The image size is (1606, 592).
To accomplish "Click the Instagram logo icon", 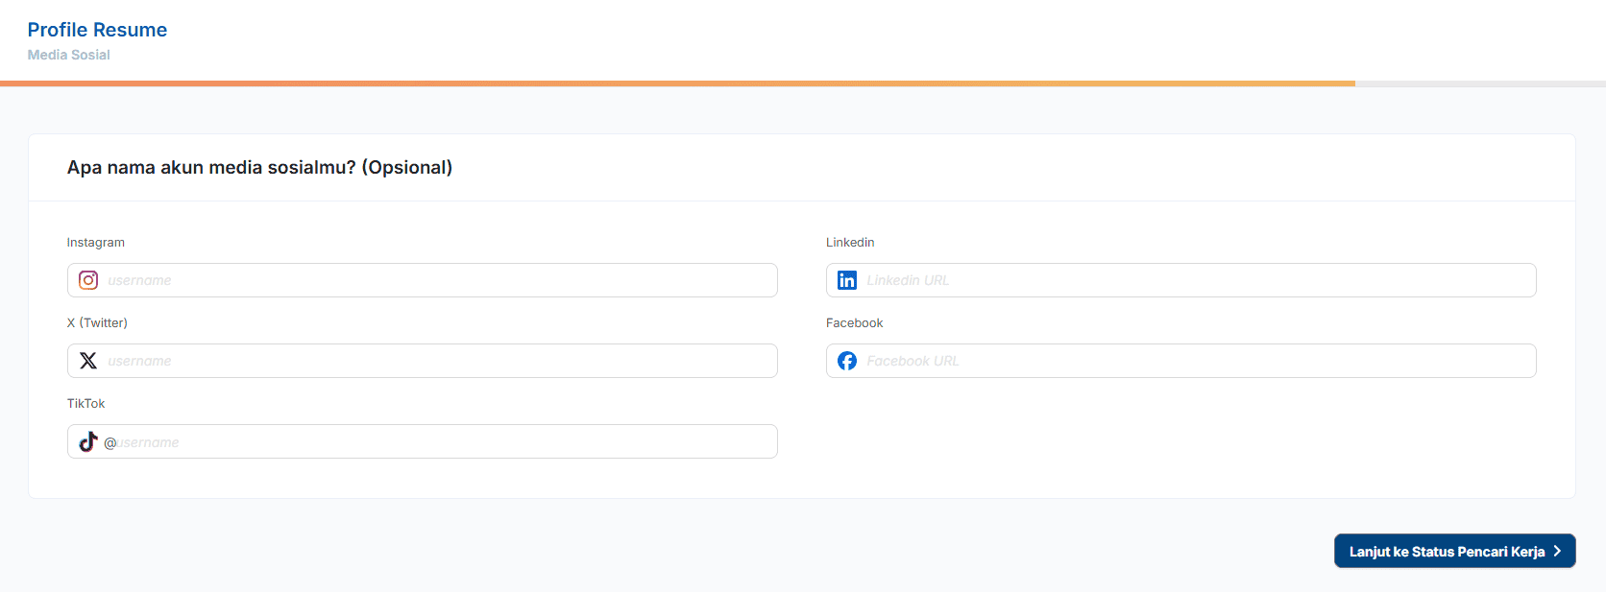I will click(x=88, y=280).
